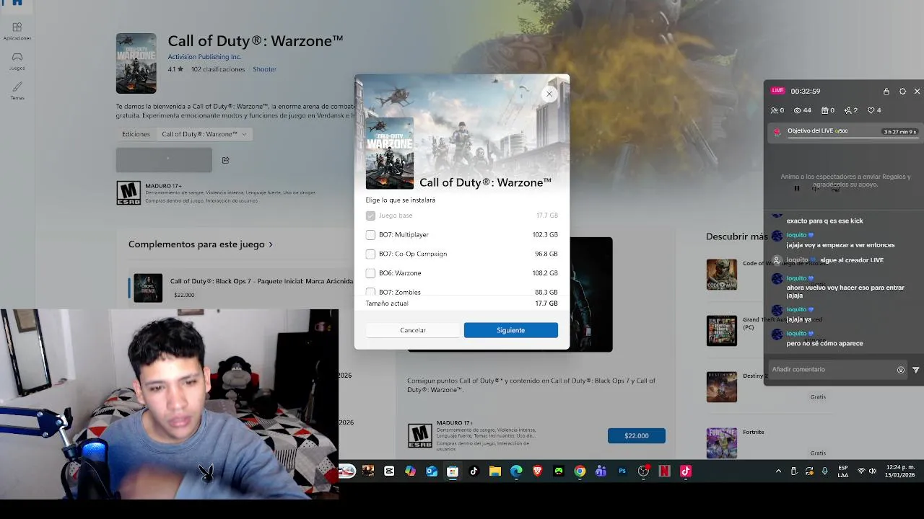Screen dimensions: 924x519
Task: Check the BO6: Warzone checkbox
Action: coord(370,273)
